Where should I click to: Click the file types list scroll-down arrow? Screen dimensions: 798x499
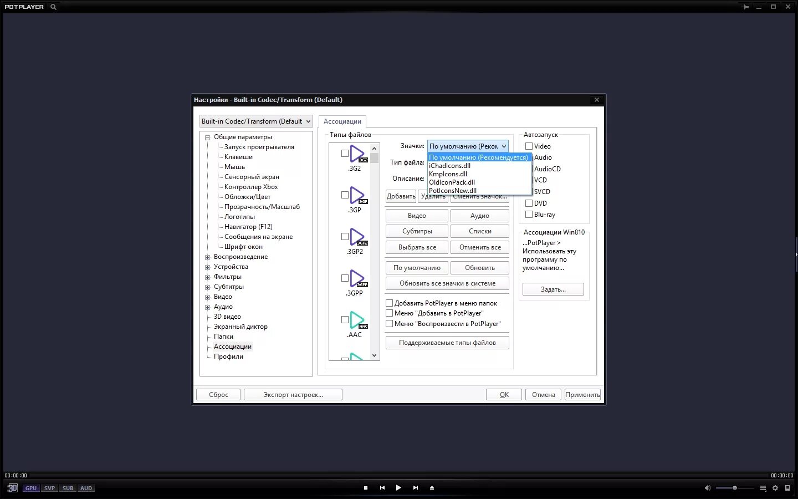375,355
